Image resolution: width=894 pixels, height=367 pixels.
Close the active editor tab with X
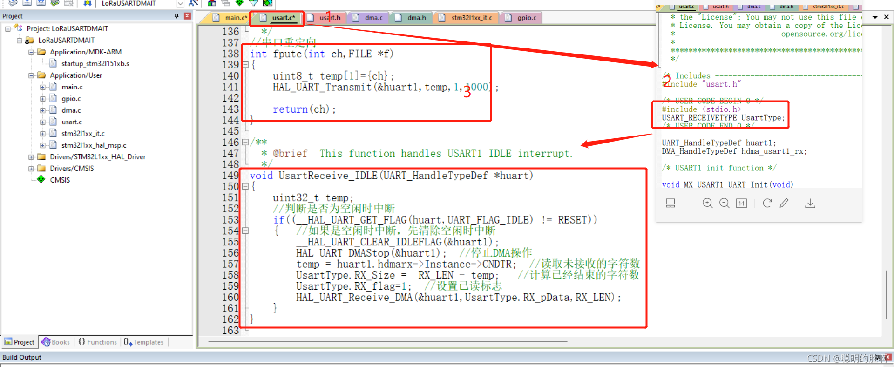887,17
